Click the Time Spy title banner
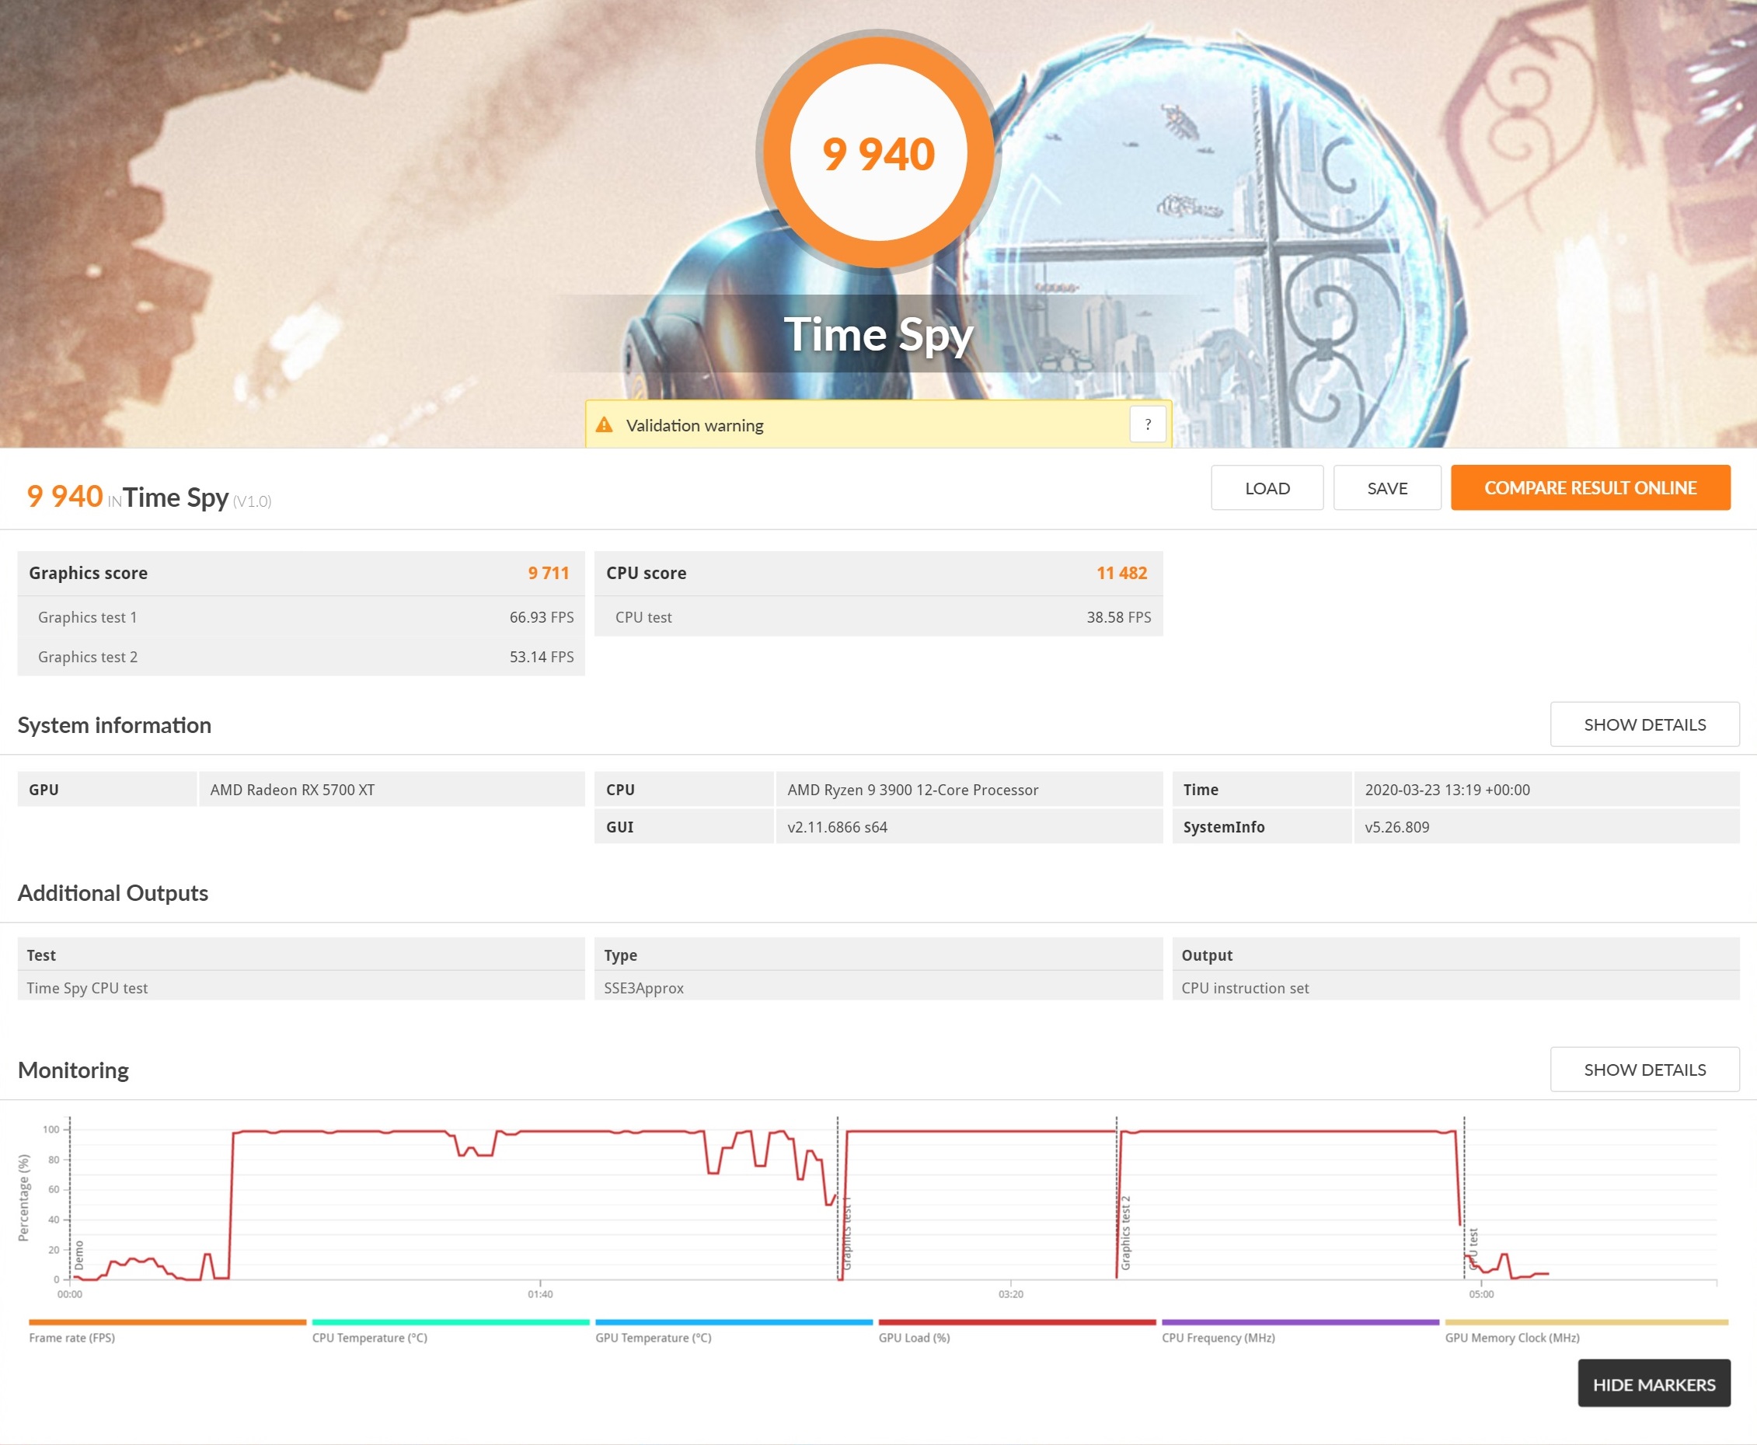This screenshot has height=1445, width=1757. click(877, 334)
